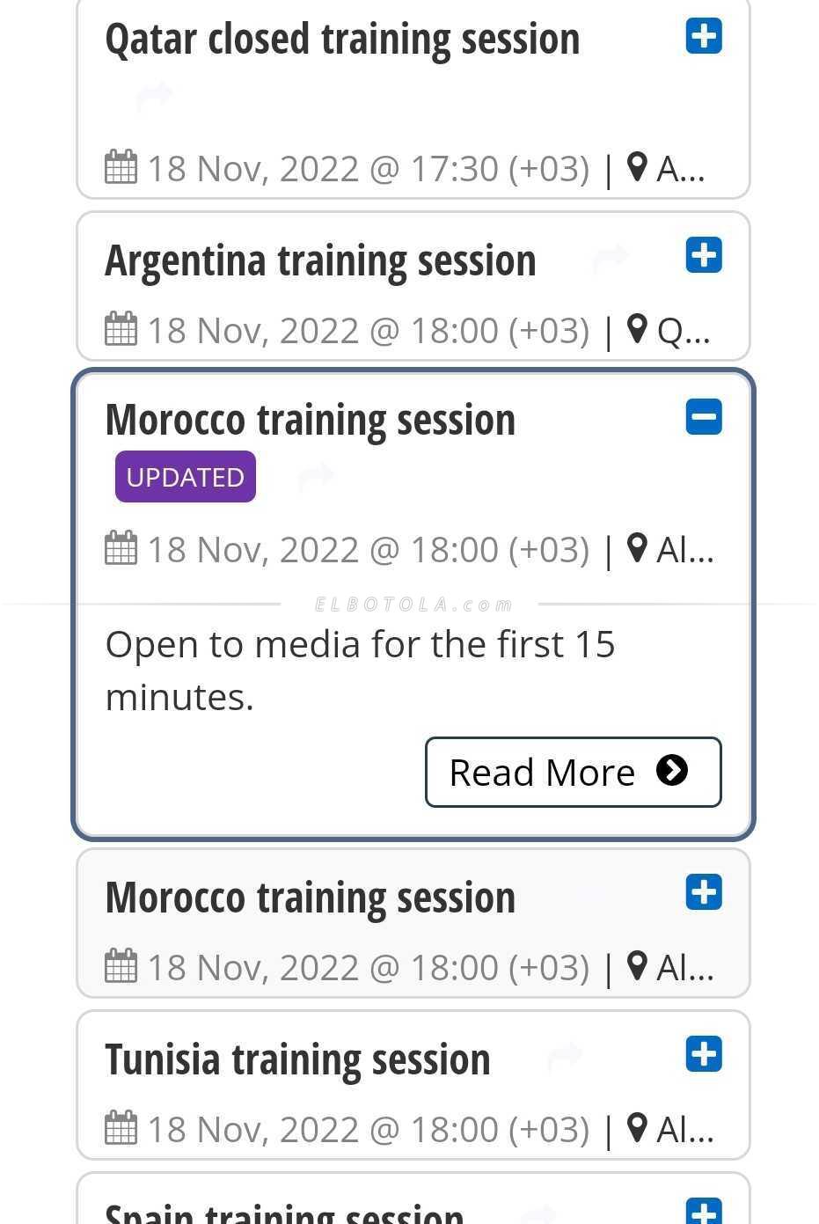Click share arrow under Qatar session title
This screenshot has width=819, height=1224.
click(155, 94)
